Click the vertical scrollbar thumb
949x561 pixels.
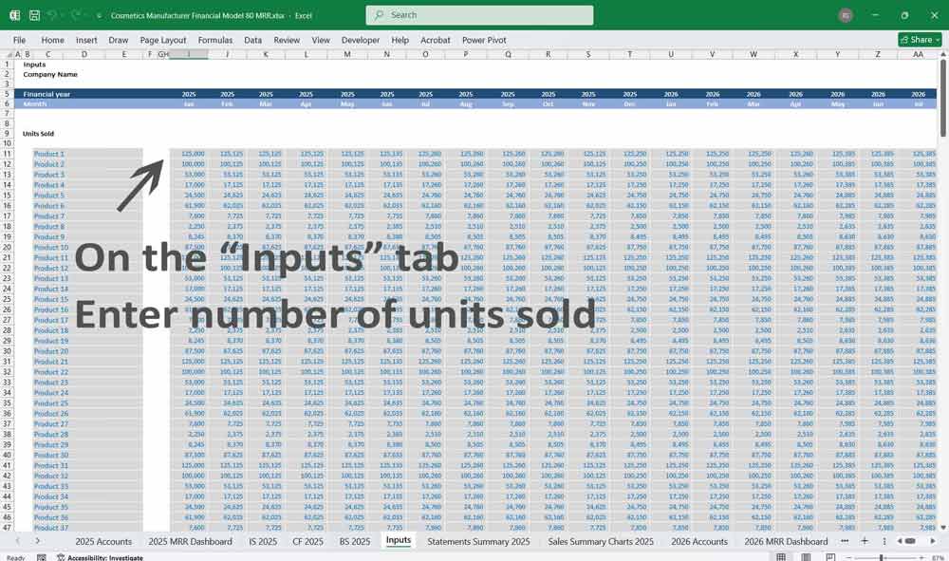click(943, 97)
